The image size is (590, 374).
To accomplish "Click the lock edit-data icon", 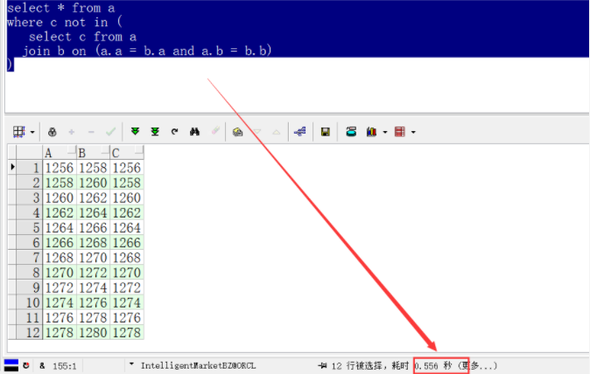I will (52, 132).
